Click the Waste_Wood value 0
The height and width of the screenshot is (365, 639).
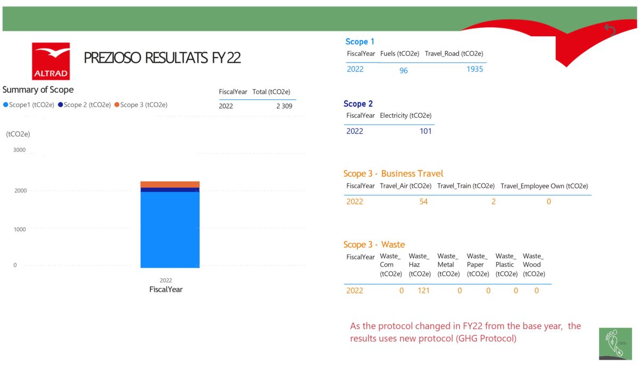pos(537,290)
